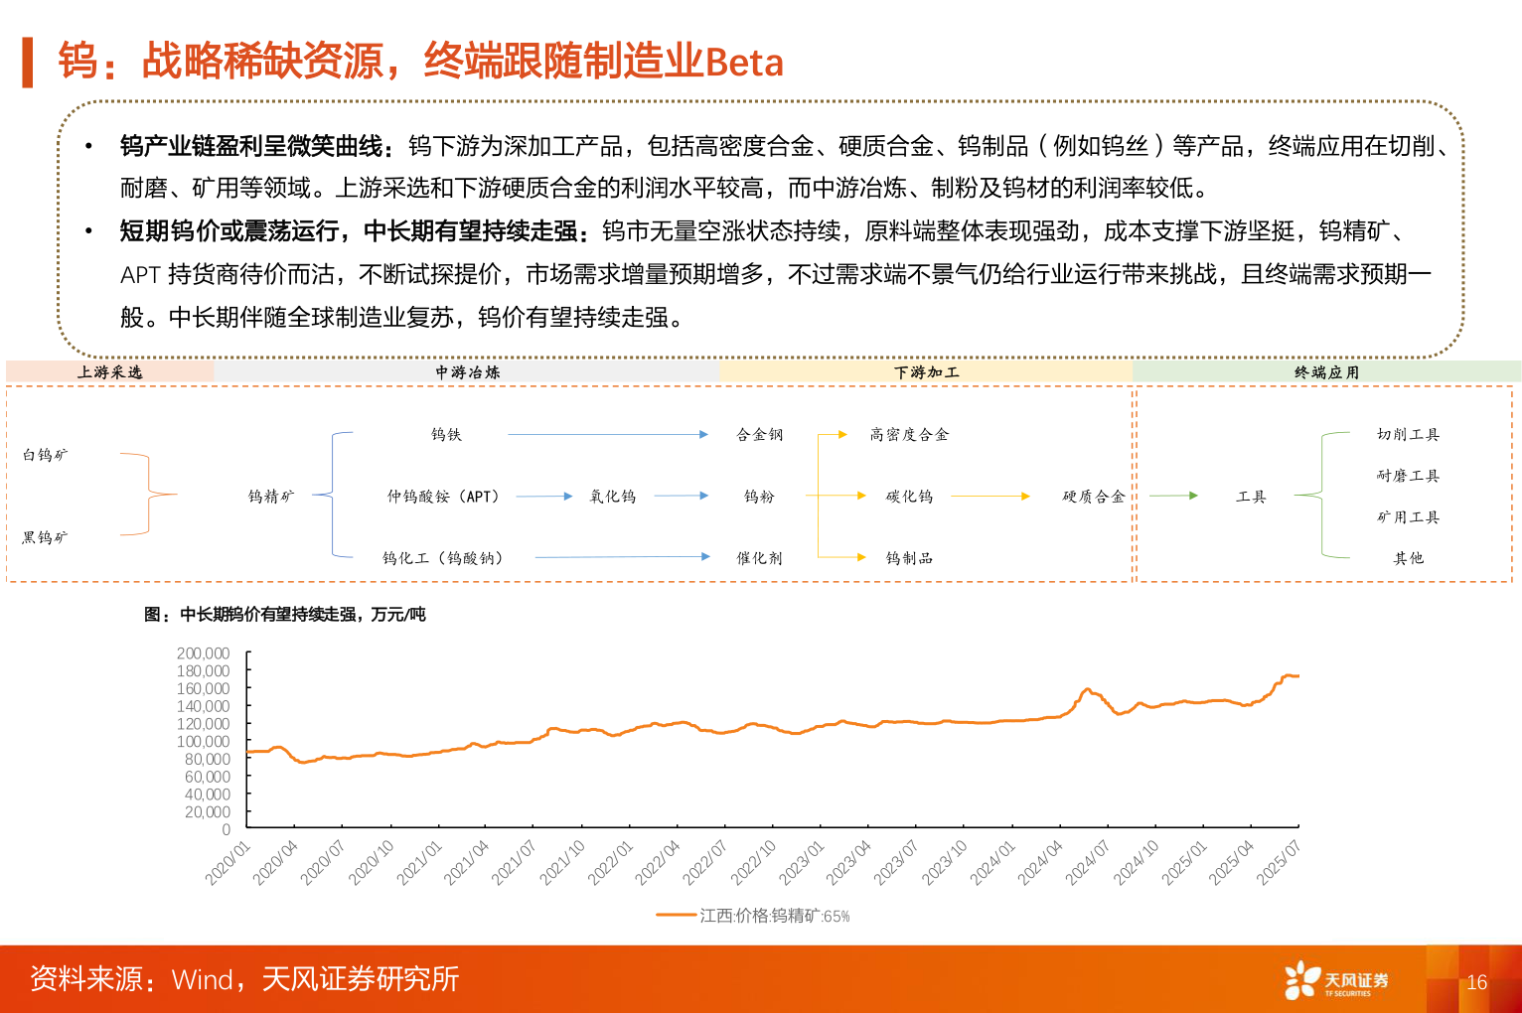1522x1013 pixels.
Task: Expand the 切削工具 branch
Action: point(1406,434)
